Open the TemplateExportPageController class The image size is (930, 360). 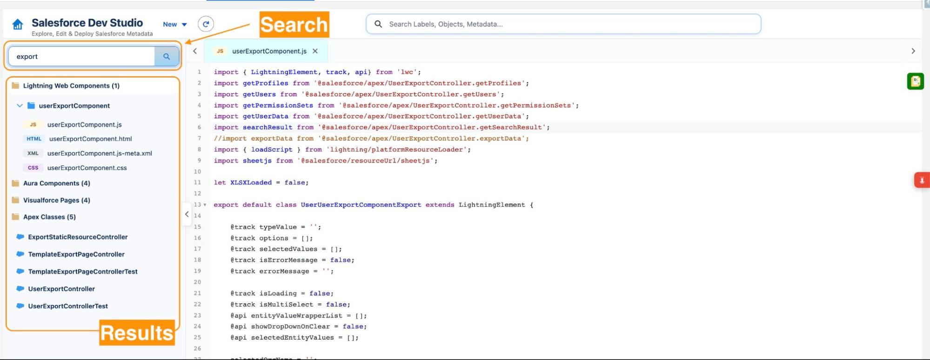[x=76, y=254]
